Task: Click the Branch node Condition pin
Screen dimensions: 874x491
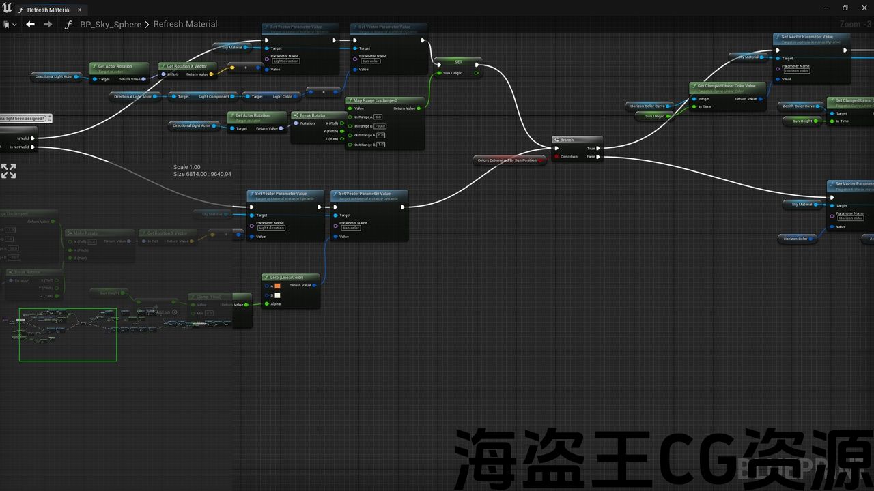Action: click(557, 157)
